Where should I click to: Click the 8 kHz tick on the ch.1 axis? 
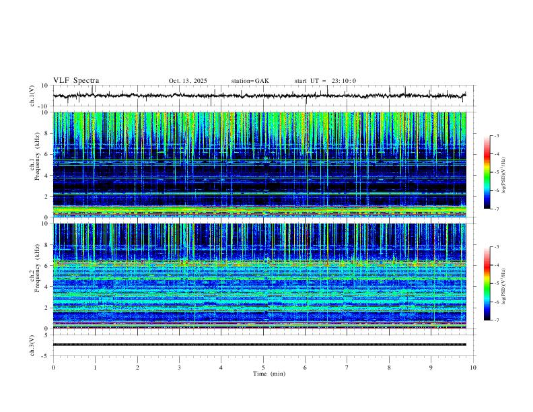46,133
